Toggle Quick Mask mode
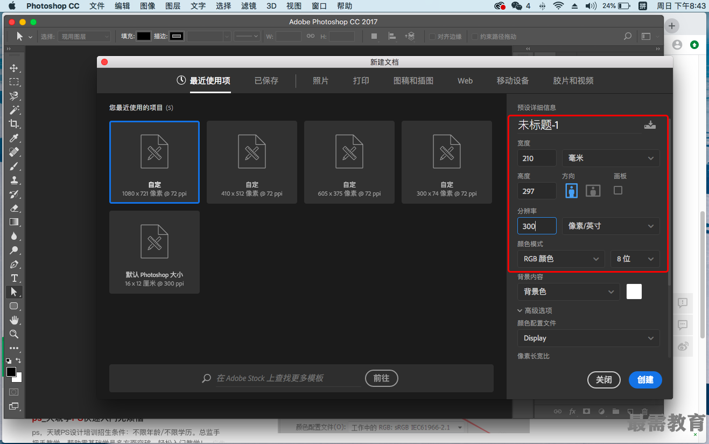This screenshot has height=444, width=709. 14,392
